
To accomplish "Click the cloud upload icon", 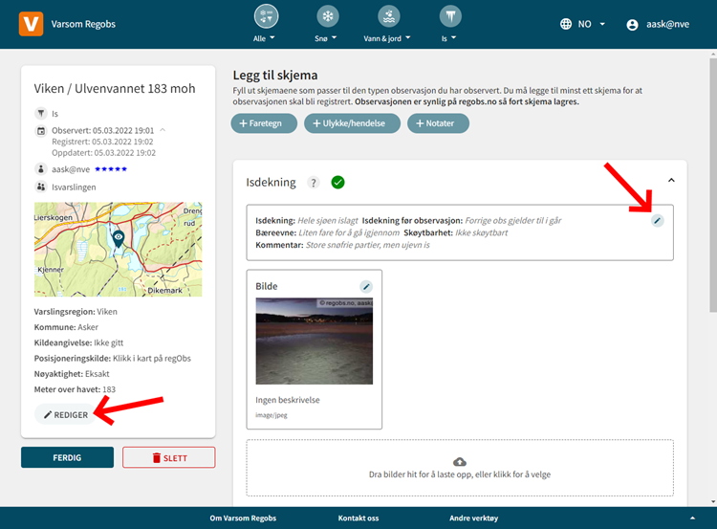I will tap(459, 461).
